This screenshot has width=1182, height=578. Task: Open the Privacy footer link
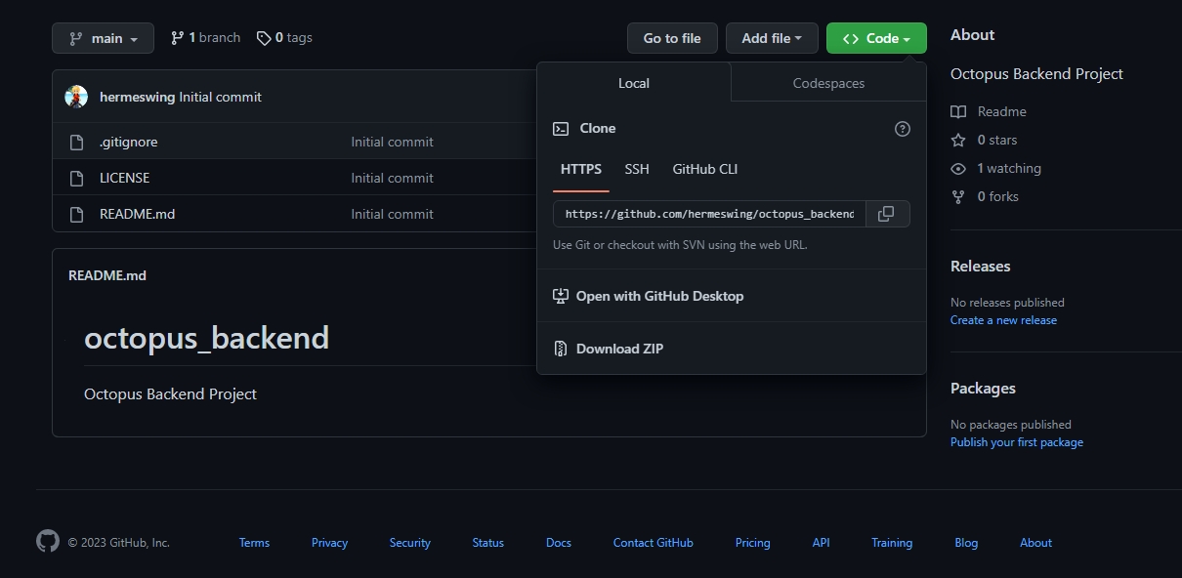coord(329,543)
